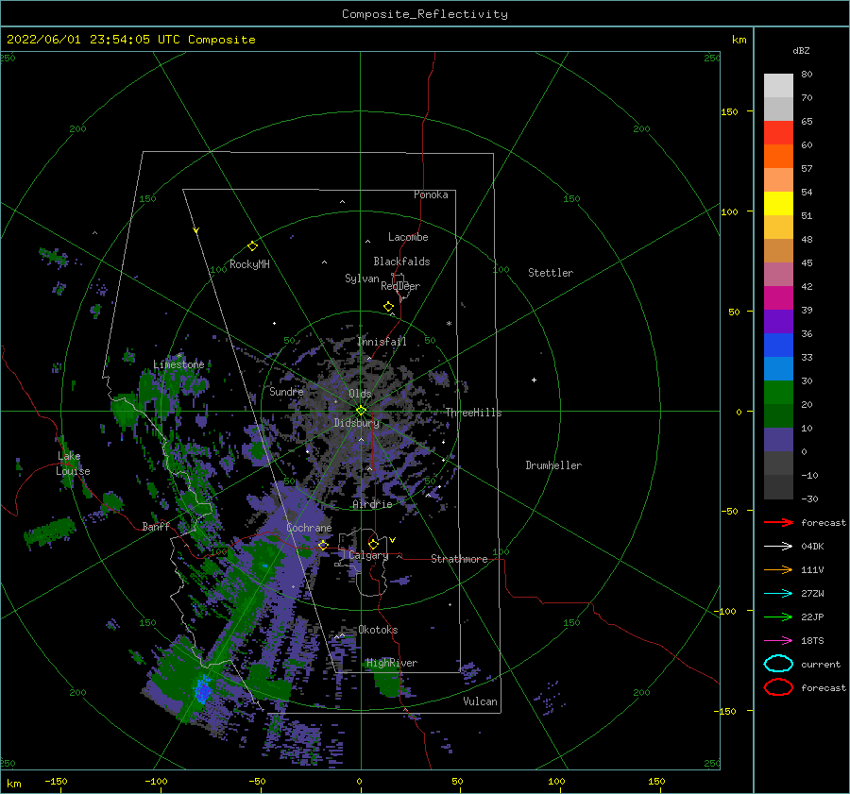Screen dimensions: 850x794
Task: Click the Okotoks town label
Action: (x=378, y=630)
